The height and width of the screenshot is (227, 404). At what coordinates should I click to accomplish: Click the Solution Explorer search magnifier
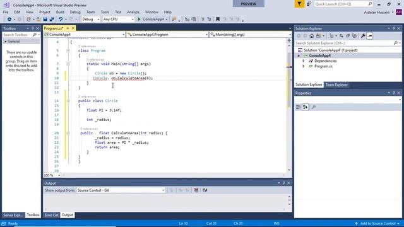click(396, 43)
